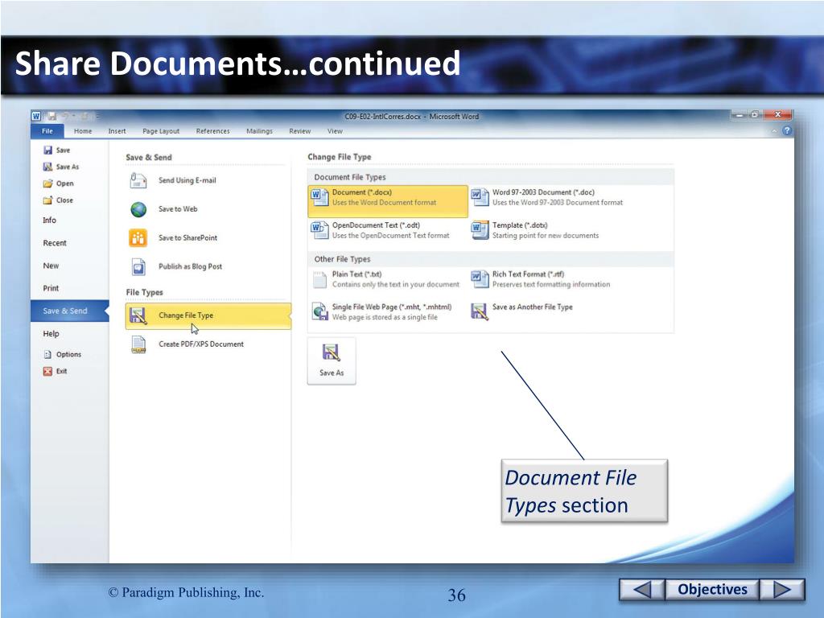
Task: Click the large Save As button
Action: [332, 361]
